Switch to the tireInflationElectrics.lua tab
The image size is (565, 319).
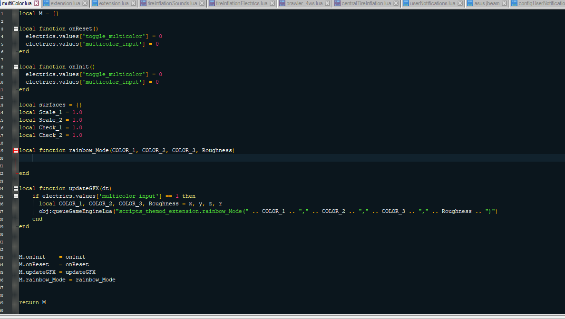pos(242,3)
